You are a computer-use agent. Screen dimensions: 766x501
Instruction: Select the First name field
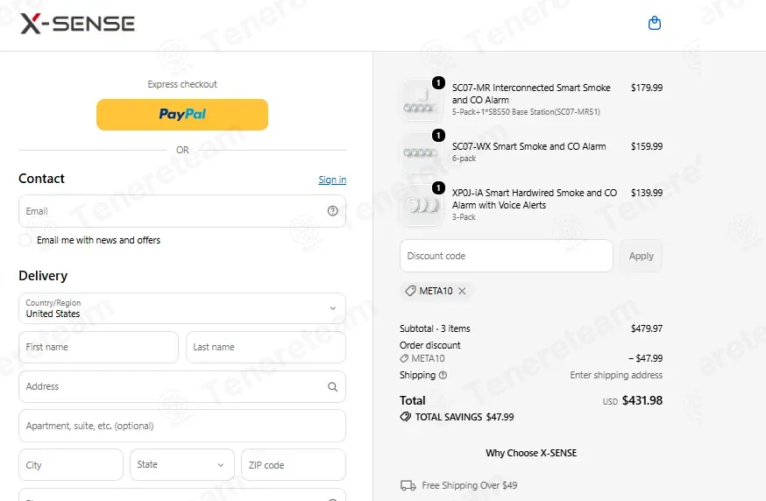(99, 347)
